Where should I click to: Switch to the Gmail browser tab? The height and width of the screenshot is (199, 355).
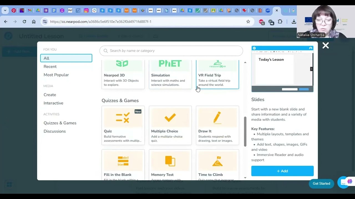pos(30,11)
